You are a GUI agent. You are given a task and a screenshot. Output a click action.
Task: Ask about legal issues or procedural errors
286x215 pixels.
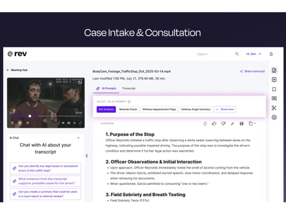coord(45,168)
